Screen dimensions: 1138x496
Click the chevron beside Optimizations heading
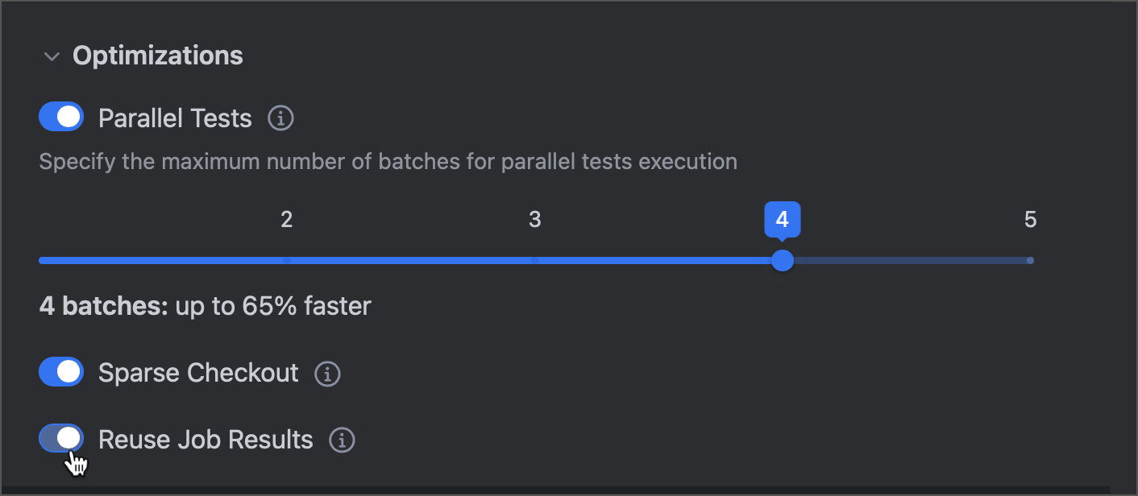pyautogui.click(x=52, y=56)
